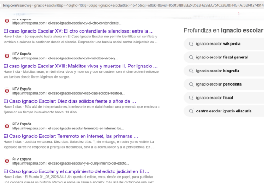Click the search icon next to ignacio escolar wikipedia
Screen dimensions: 264x183
point(191,44)
